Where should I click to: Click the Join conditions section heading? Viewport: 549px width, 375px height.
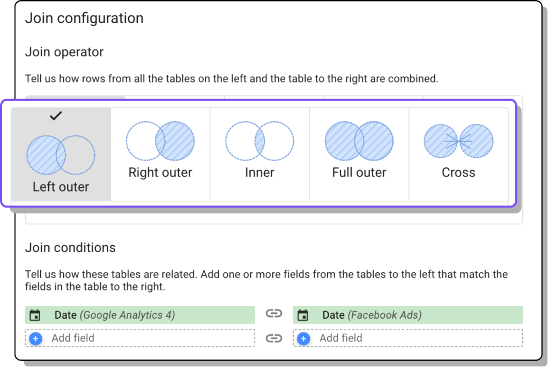[70, 248]
